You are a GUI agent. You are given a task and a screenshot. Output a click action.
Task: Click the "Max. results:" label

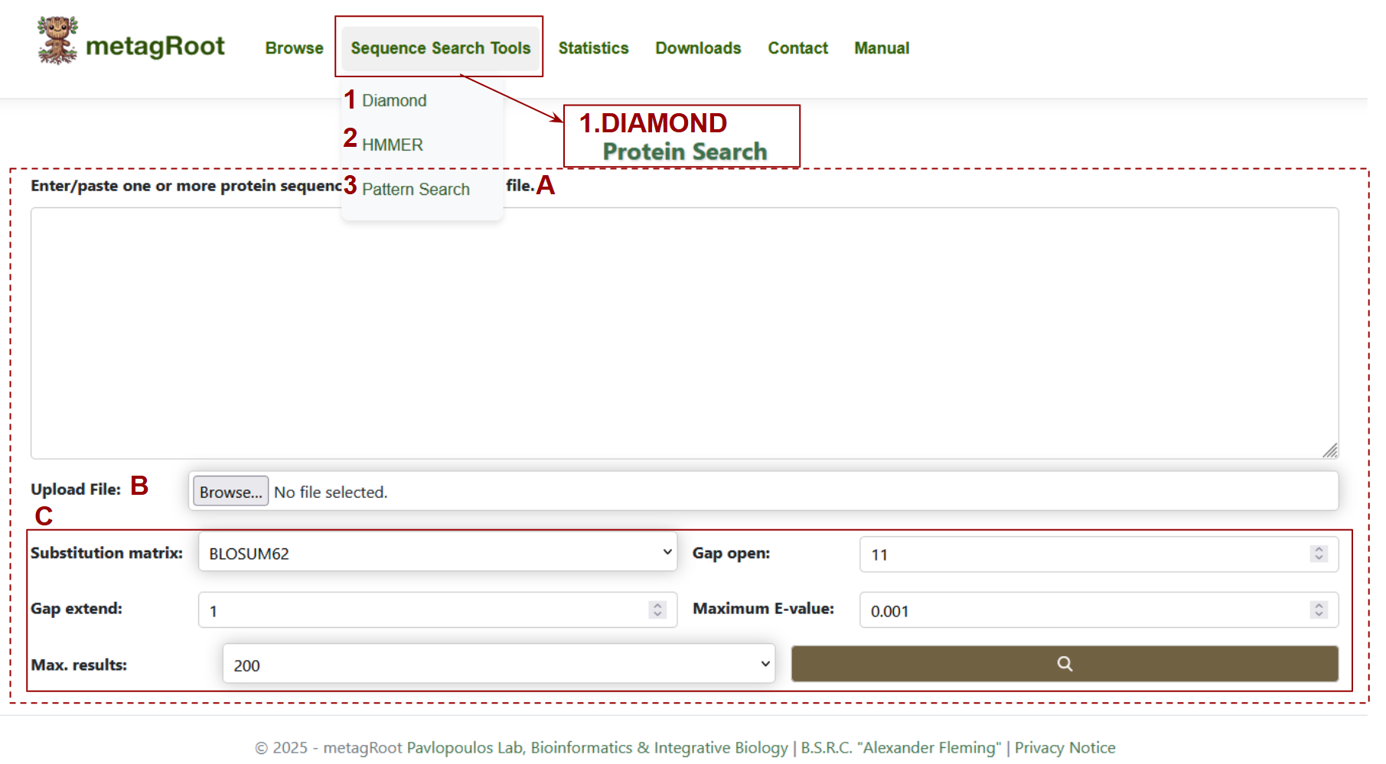(x=79, y=665)
